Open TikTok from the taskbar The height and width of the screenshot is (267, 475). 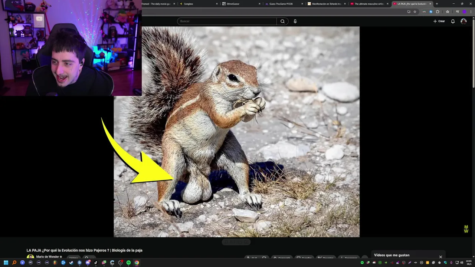96,263
